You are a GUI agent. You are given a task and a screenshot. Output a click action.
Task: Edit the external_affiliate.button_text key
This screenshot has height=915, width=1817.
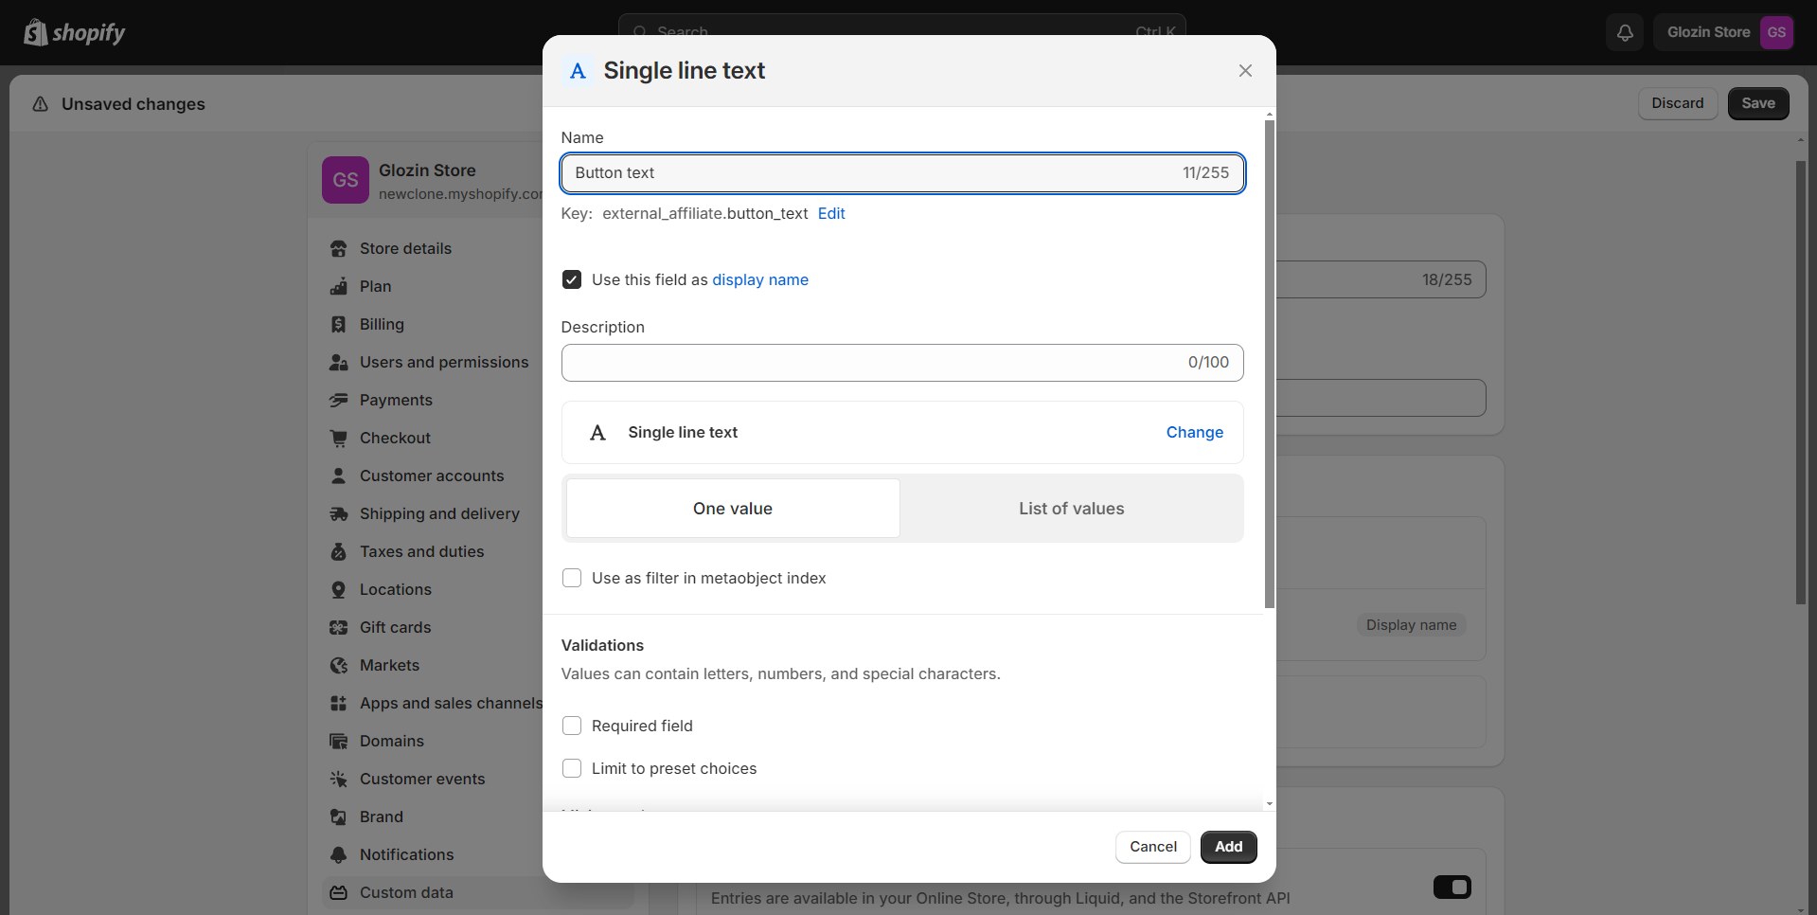click(x=831, y=214)
